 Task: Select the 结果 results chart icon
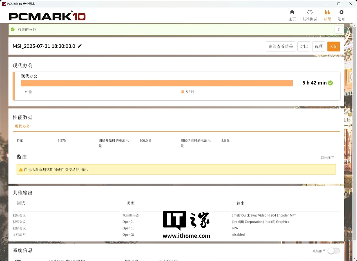tap(327, 13)
